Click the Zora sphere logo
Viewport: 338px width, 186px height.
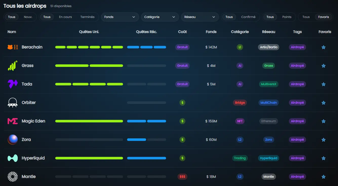tap(12, 139)
